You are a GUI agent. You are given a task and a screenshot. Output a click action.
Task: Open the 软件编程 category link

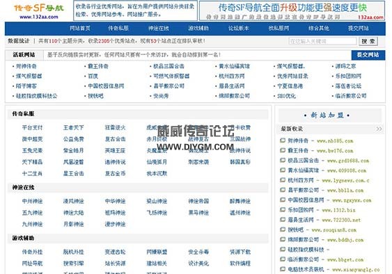(x=240, y=264)
